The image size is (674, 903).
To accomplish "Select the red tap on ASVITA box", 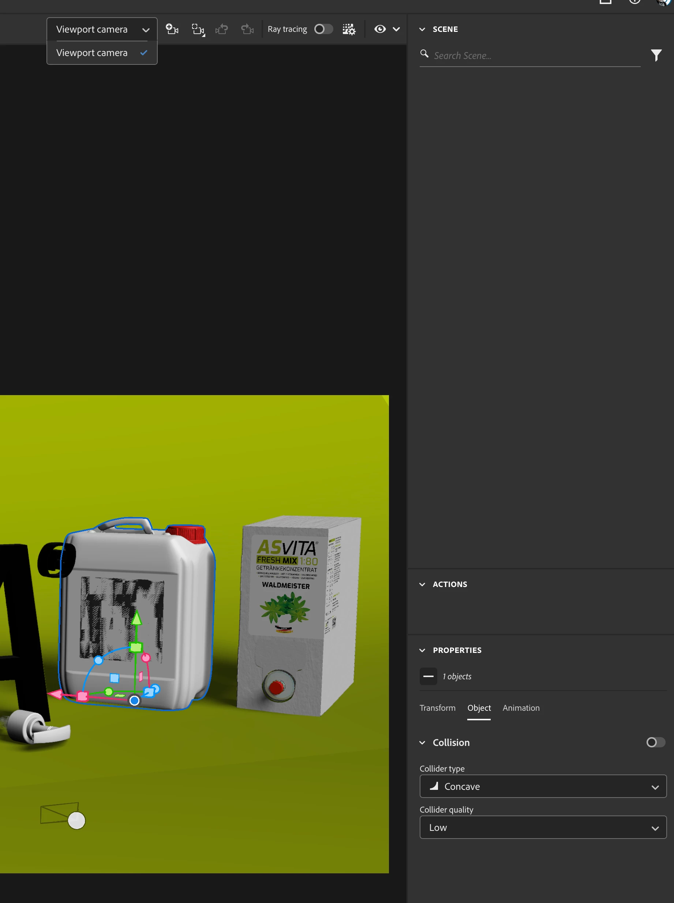I will tap(277, 687).
